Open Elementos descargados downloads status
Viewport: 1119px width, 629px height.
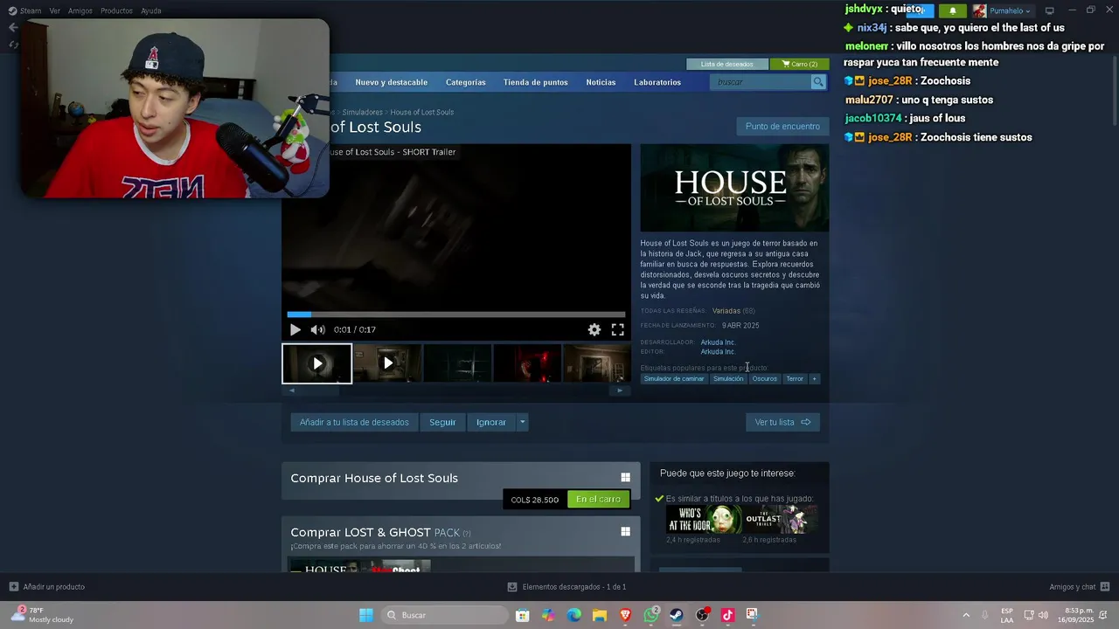point(566,587)
